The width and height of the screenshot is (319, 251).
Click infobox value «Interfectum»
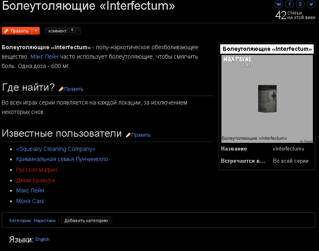[x=288, y=149]
